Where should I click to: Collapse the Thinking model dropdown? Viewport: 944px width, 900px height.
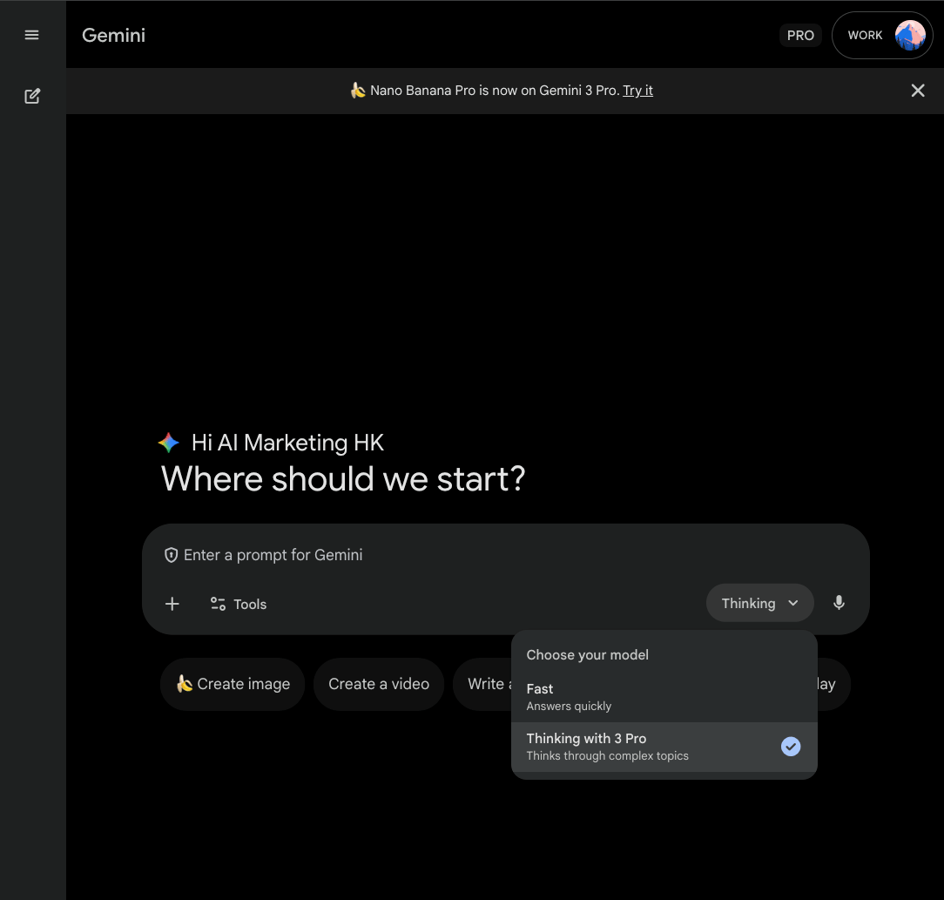[x=759, y=603]
